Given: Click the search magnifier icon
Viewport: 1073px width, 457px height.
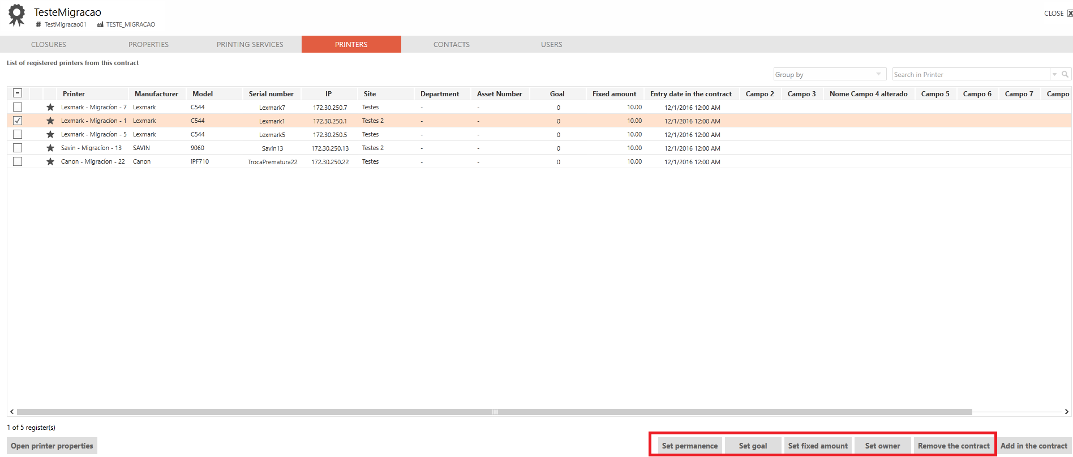Looking at the screenshot, I should (1065, 74).
